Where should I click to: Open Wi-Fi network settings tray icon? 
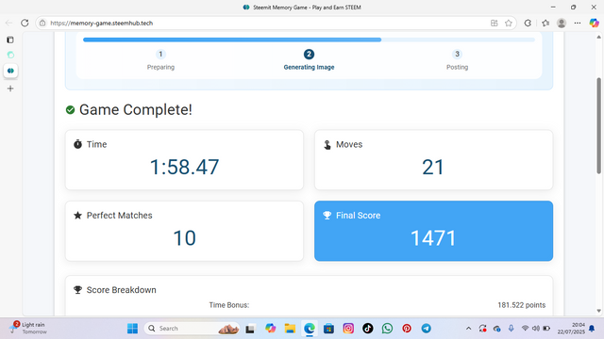point(525,329)
